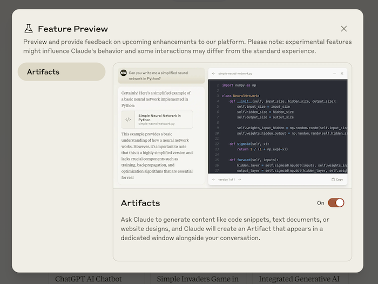Click the flask icon beside Feature Preview
The width and height of the screenshot is (378, 284).
(28, 29)
